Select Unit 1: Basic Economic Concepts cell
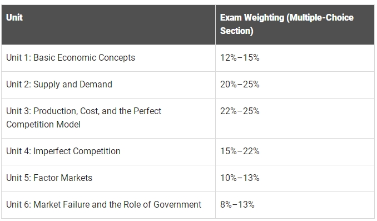Screen dimensions: 377x221 pos(108,58)
